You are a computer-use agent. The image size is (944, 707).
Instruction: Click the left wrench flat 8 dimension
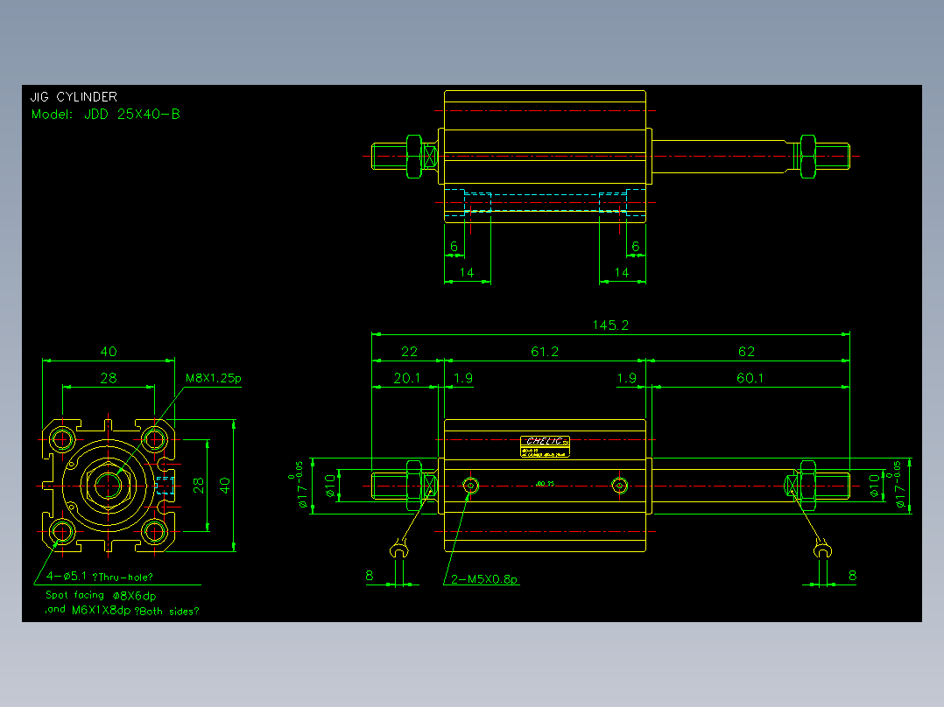pos(369,576)
